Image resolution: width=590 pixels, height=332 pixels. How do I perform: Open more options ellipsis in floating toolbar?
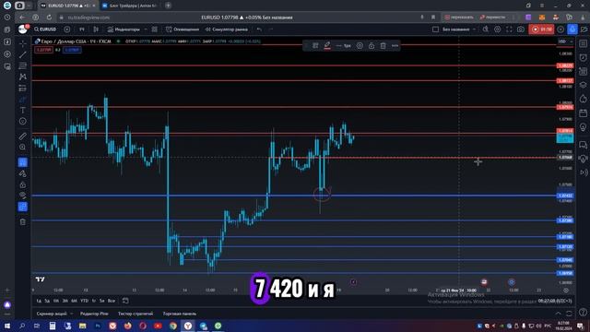[395, 45]
